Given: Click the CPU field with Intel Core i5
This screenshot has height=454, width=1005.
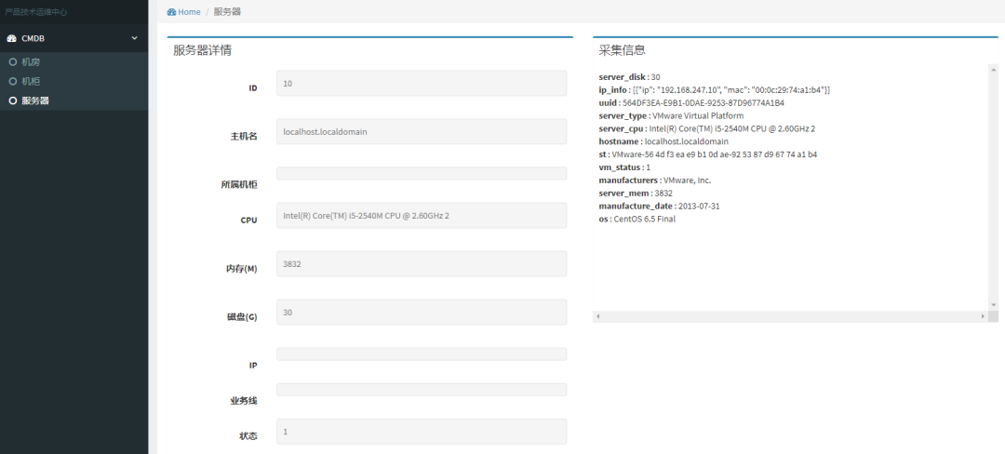Looking at the screenshot, I should [422, 216].
